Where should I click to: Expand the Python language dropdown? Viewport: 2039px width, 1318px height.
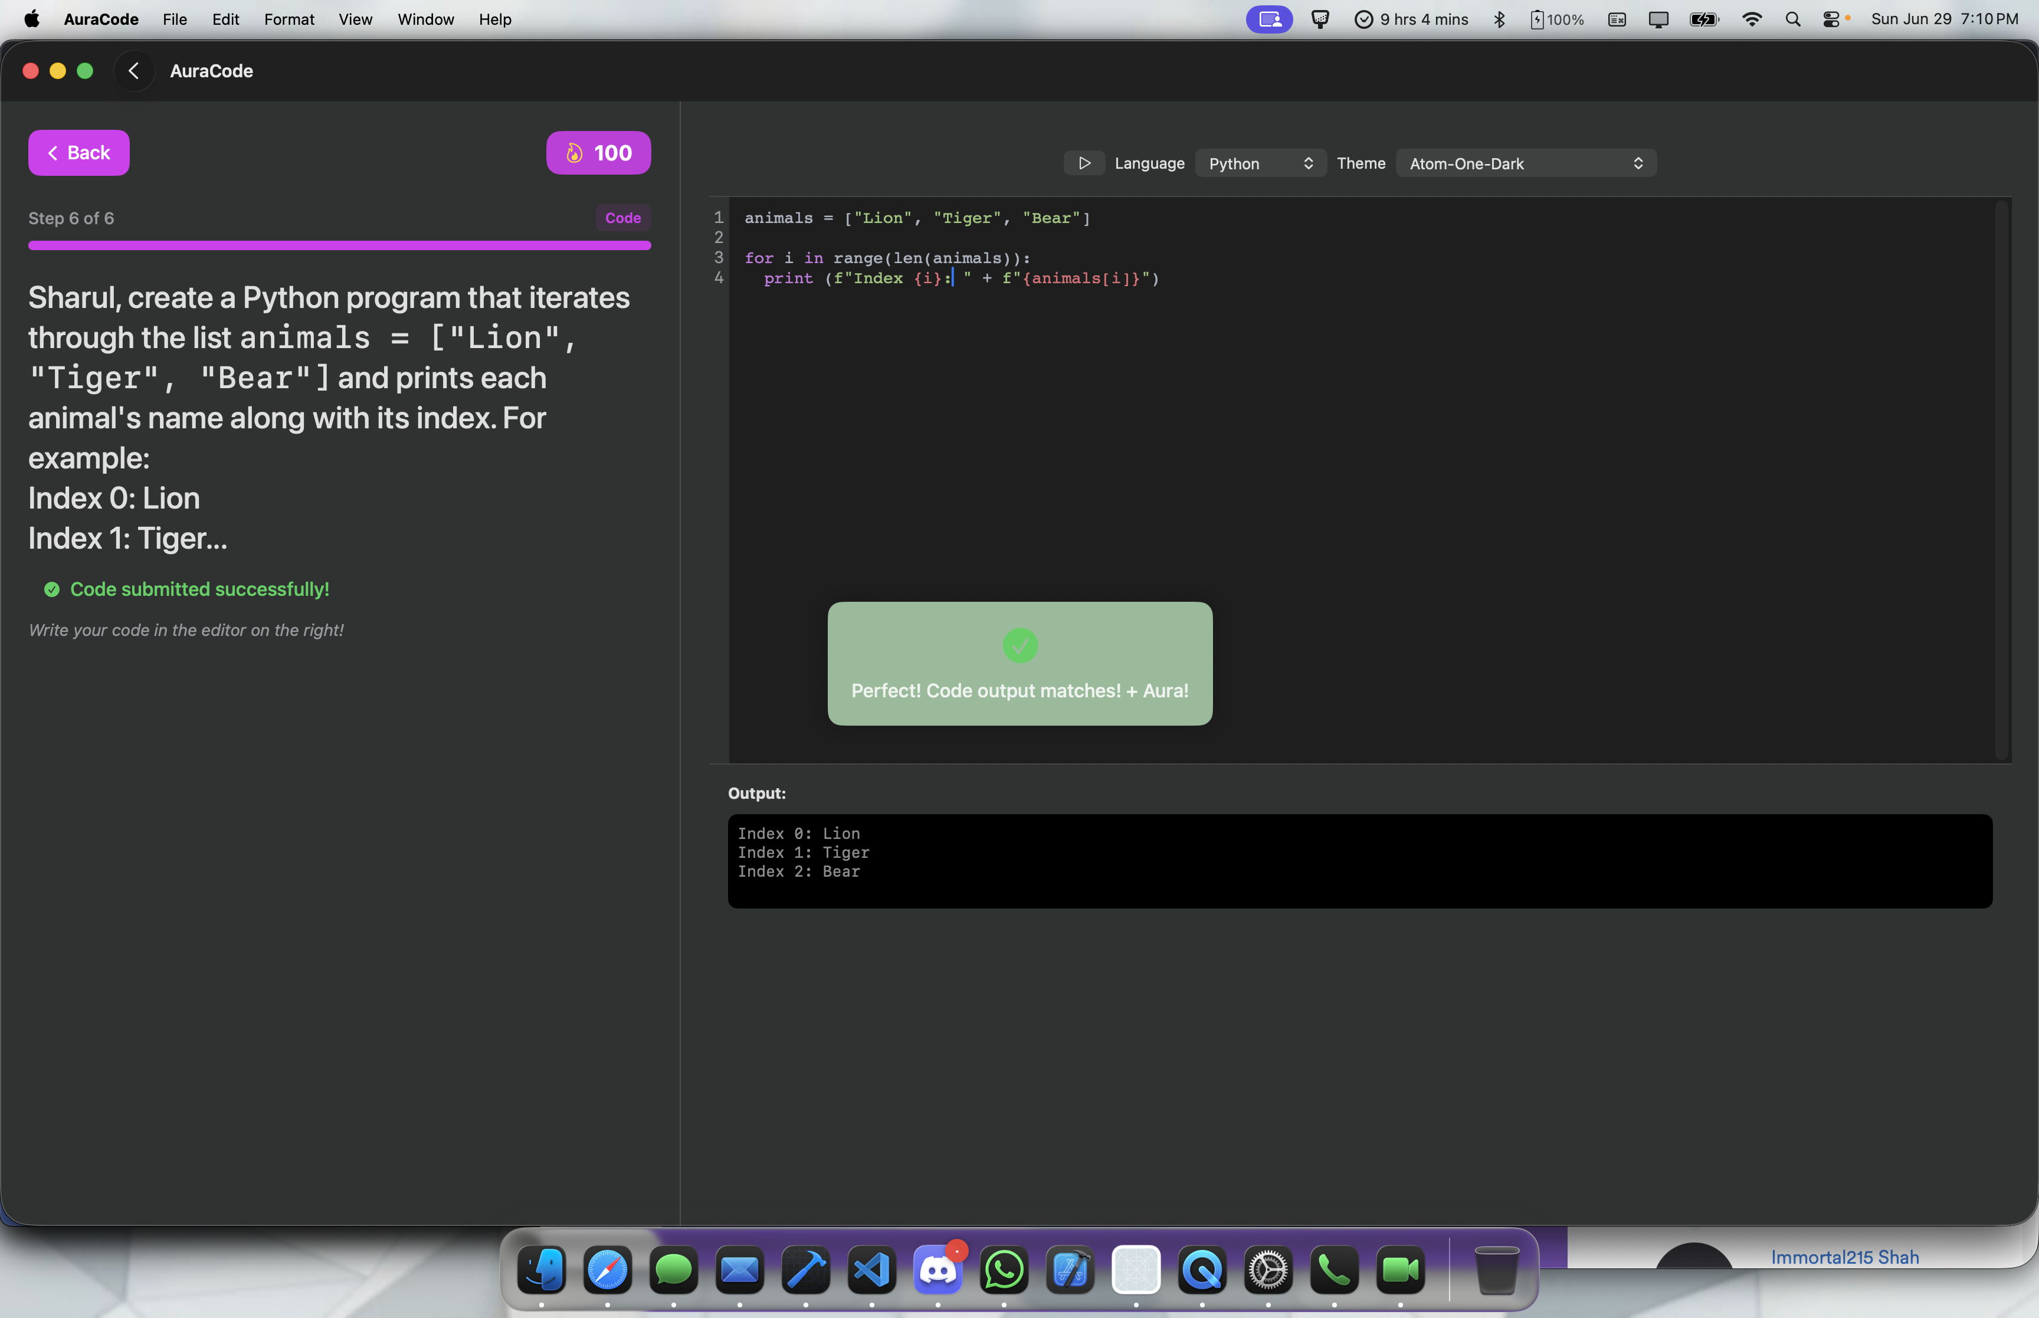tap(1260, 163)
